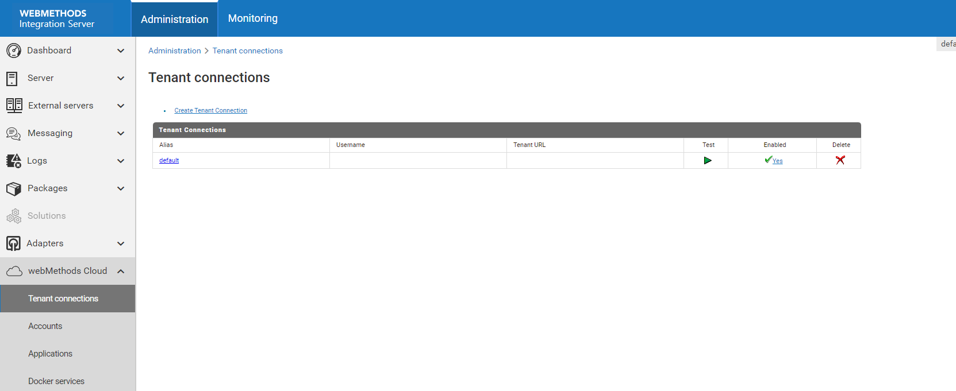The height and width of the screenshot is (391, 956).
Task: Click Create Tenant Connection link
Action: click(x=211, y=110)
